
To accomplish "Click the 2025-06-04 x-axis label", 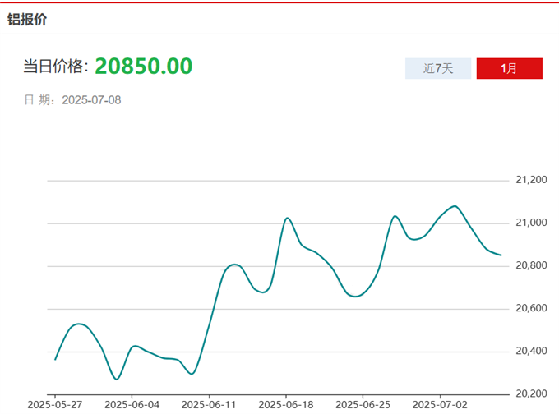I will point(132,404).
